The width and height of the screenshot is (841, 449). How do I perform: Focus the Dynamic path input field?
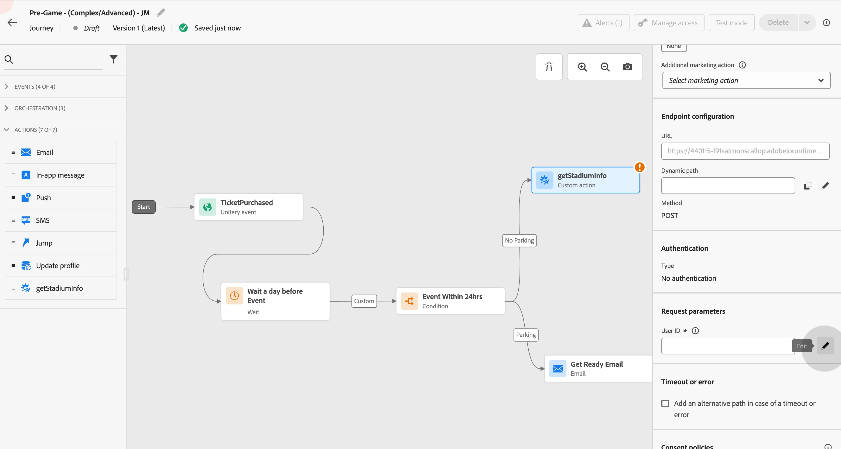[x=728, y=186]
